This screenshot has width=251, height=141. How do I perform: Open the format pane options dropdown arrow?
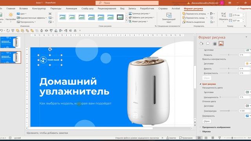click(x=246, y=37)
